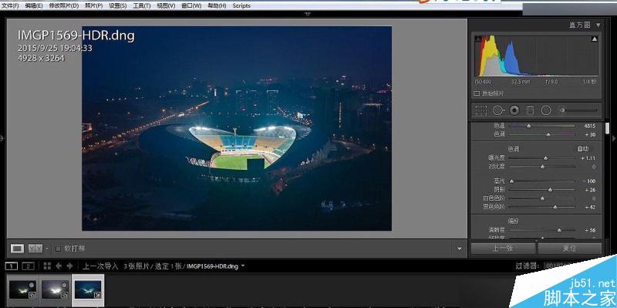This screenshot has height=308, width=617.
Task: Select the Spot Removal tool icon
Action: [498, 110]
